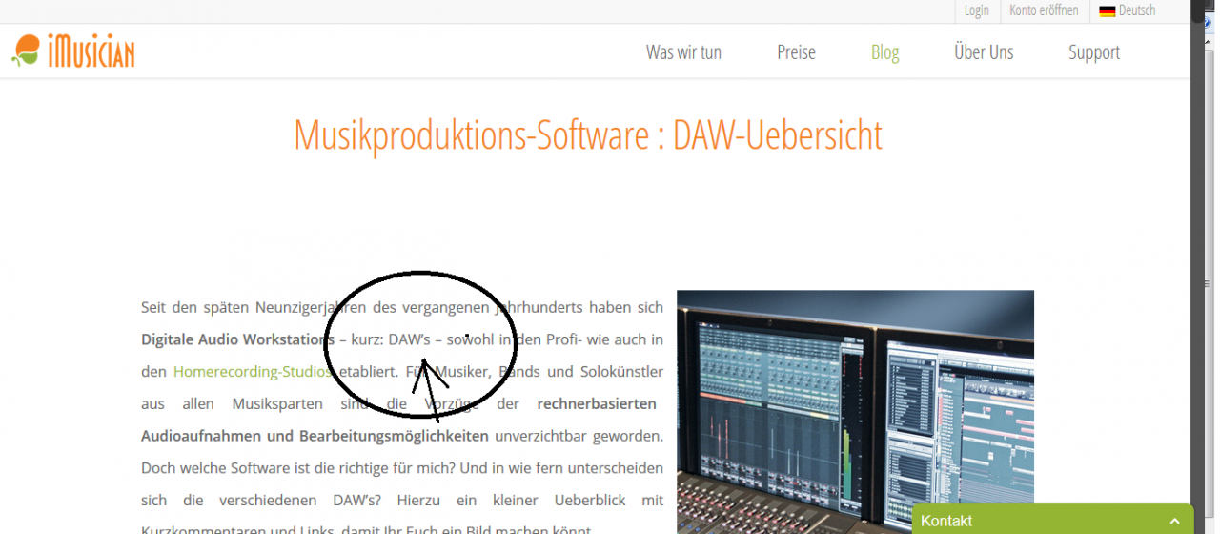Go to the Blog section
The height and width of the screenshot is (534, 1220).
[884, 52]
